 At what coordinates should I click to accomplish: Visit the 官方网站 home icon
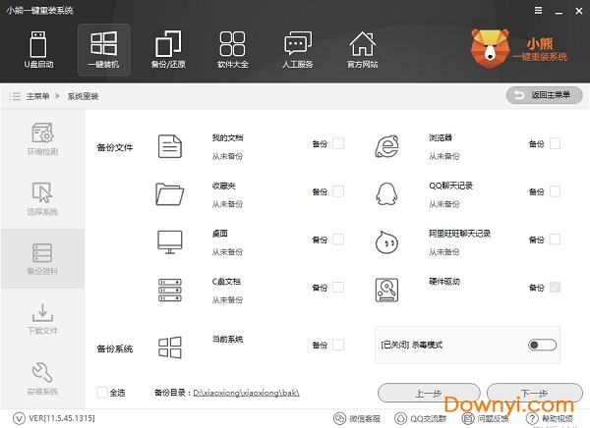[x=362, y=50]
